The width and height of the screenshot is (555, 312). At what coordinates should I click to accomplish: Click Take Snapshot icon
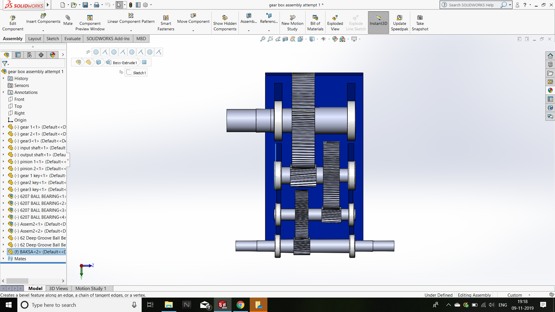[420, 18]
